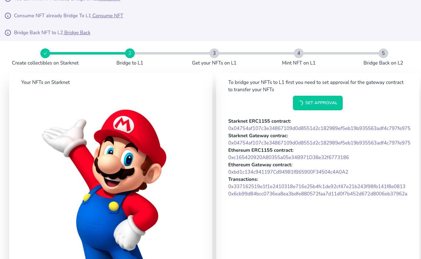Click the Mint NFT on L1 step label
This screenshot has width=421, height=259.
[299, 63]
